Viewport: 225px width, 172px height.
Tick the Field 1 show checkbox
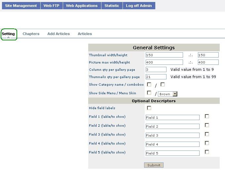[x=207, y=116]
